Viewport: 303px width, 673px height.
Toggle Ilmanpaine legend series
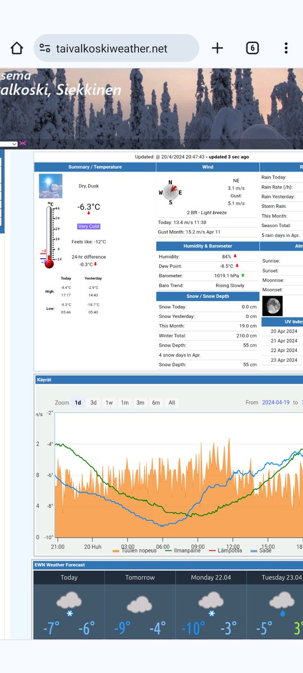(x=182, y=551)
